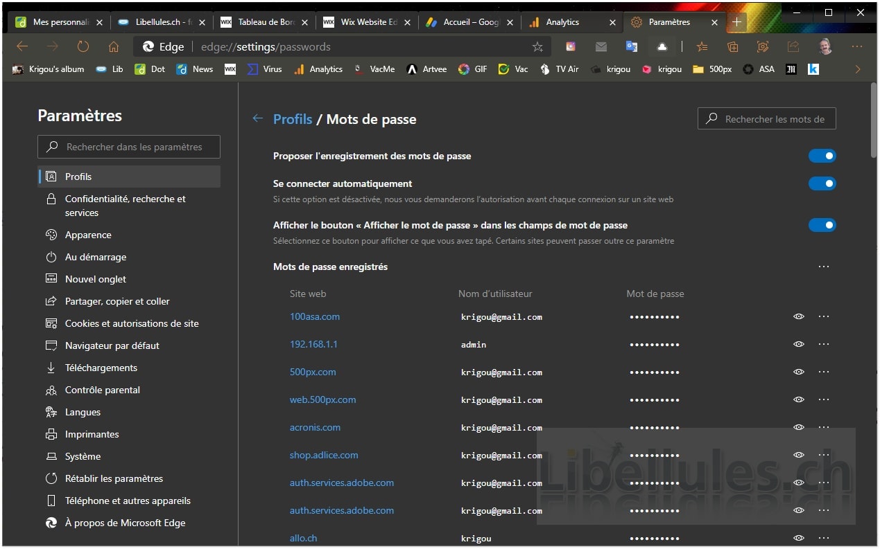Open more actions for allo.ch row
This screenshot has height=549, width=880.
pos(824,538)
